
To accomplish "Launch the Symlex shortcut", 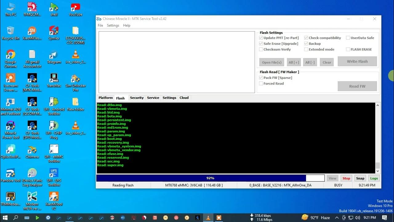I will 54,33.
